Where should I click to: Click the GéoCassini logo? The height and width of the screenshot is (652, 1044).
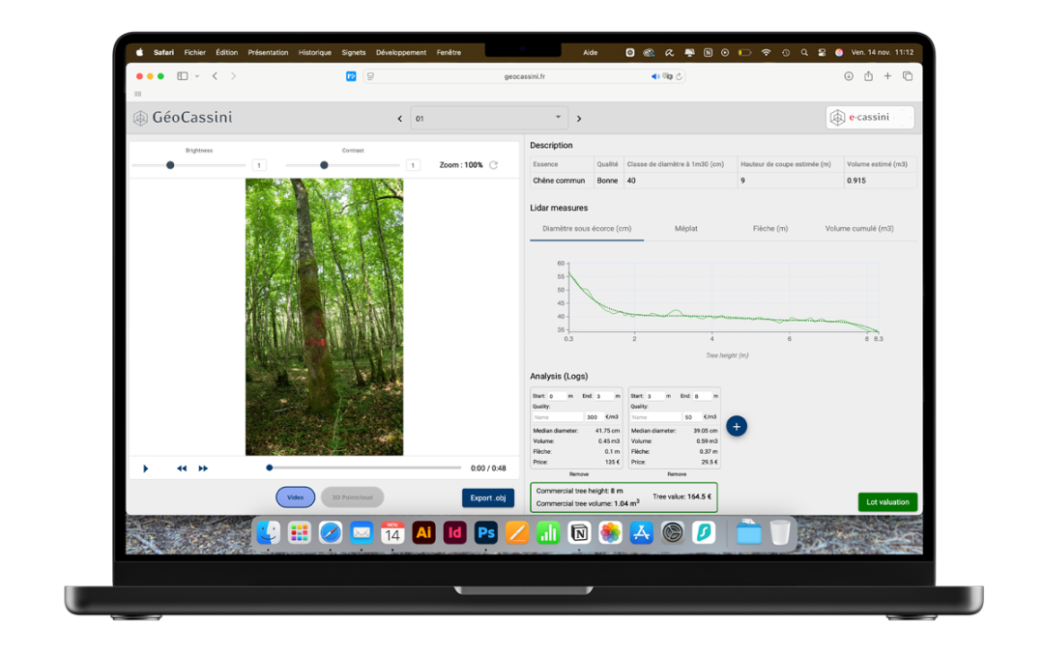183,118
